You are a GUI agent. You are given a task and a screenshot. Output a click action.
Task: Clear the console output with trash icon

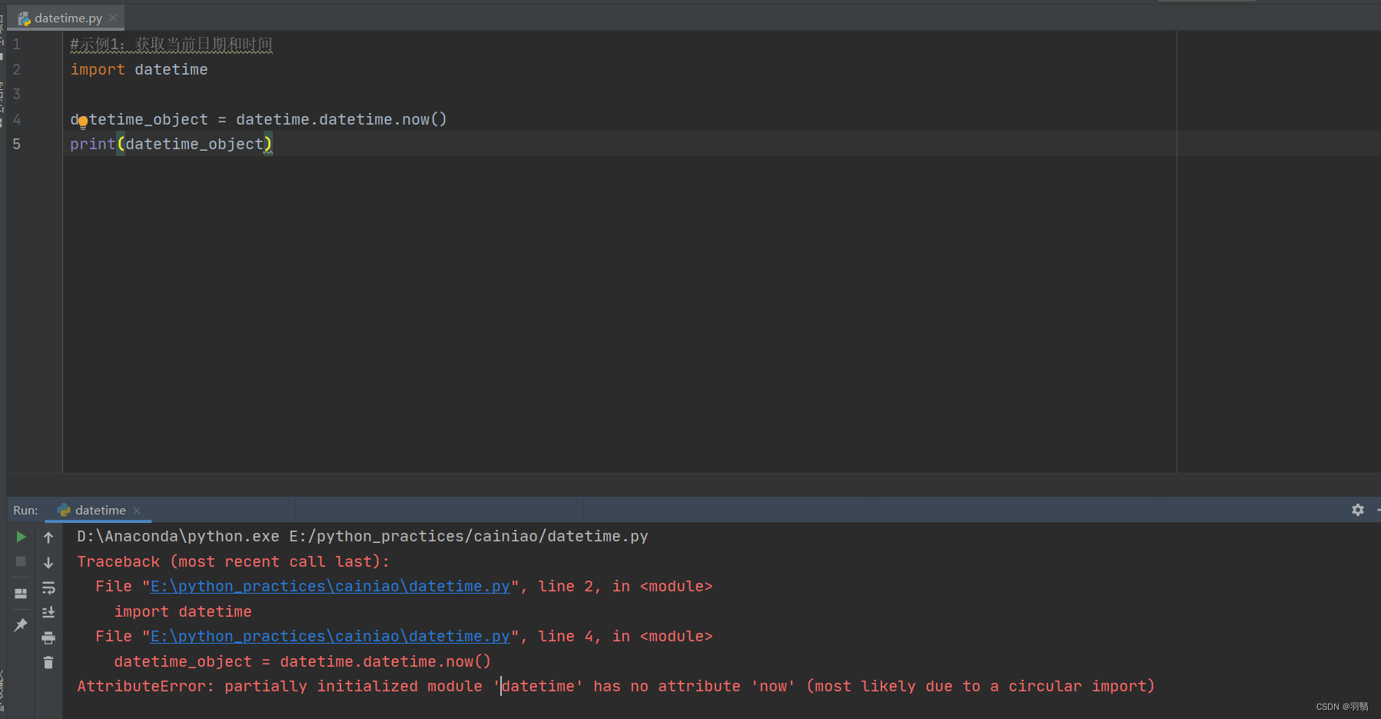(48, 662)
